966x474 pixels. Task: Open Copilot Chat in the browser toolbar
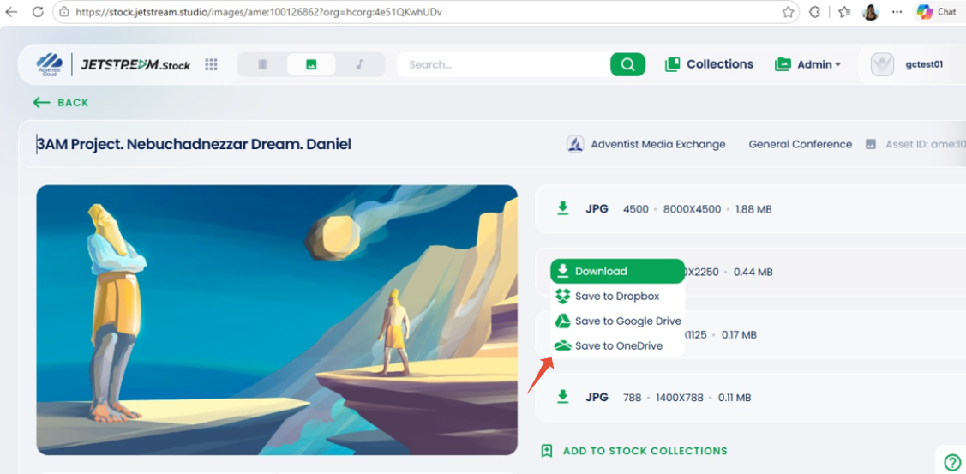point(936,12)
